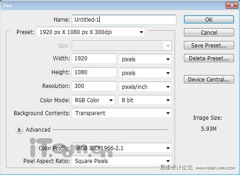Collapse the Advanced section

point(19,130)
